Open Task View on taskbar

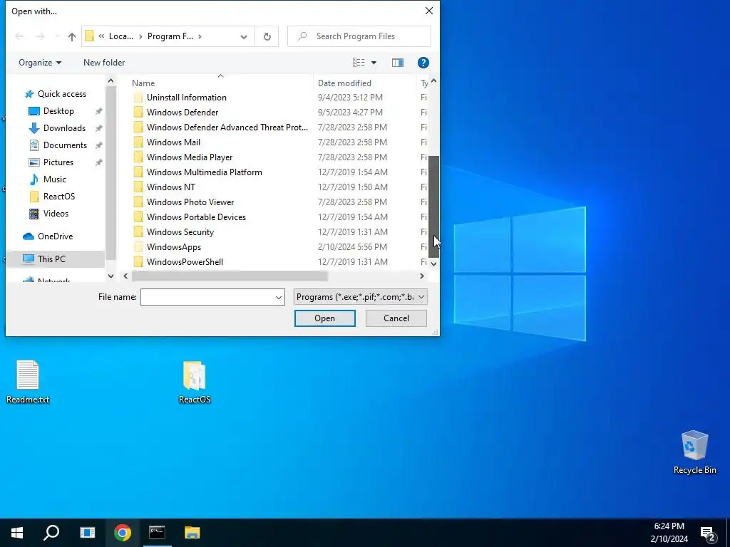[x=87, y=533]
